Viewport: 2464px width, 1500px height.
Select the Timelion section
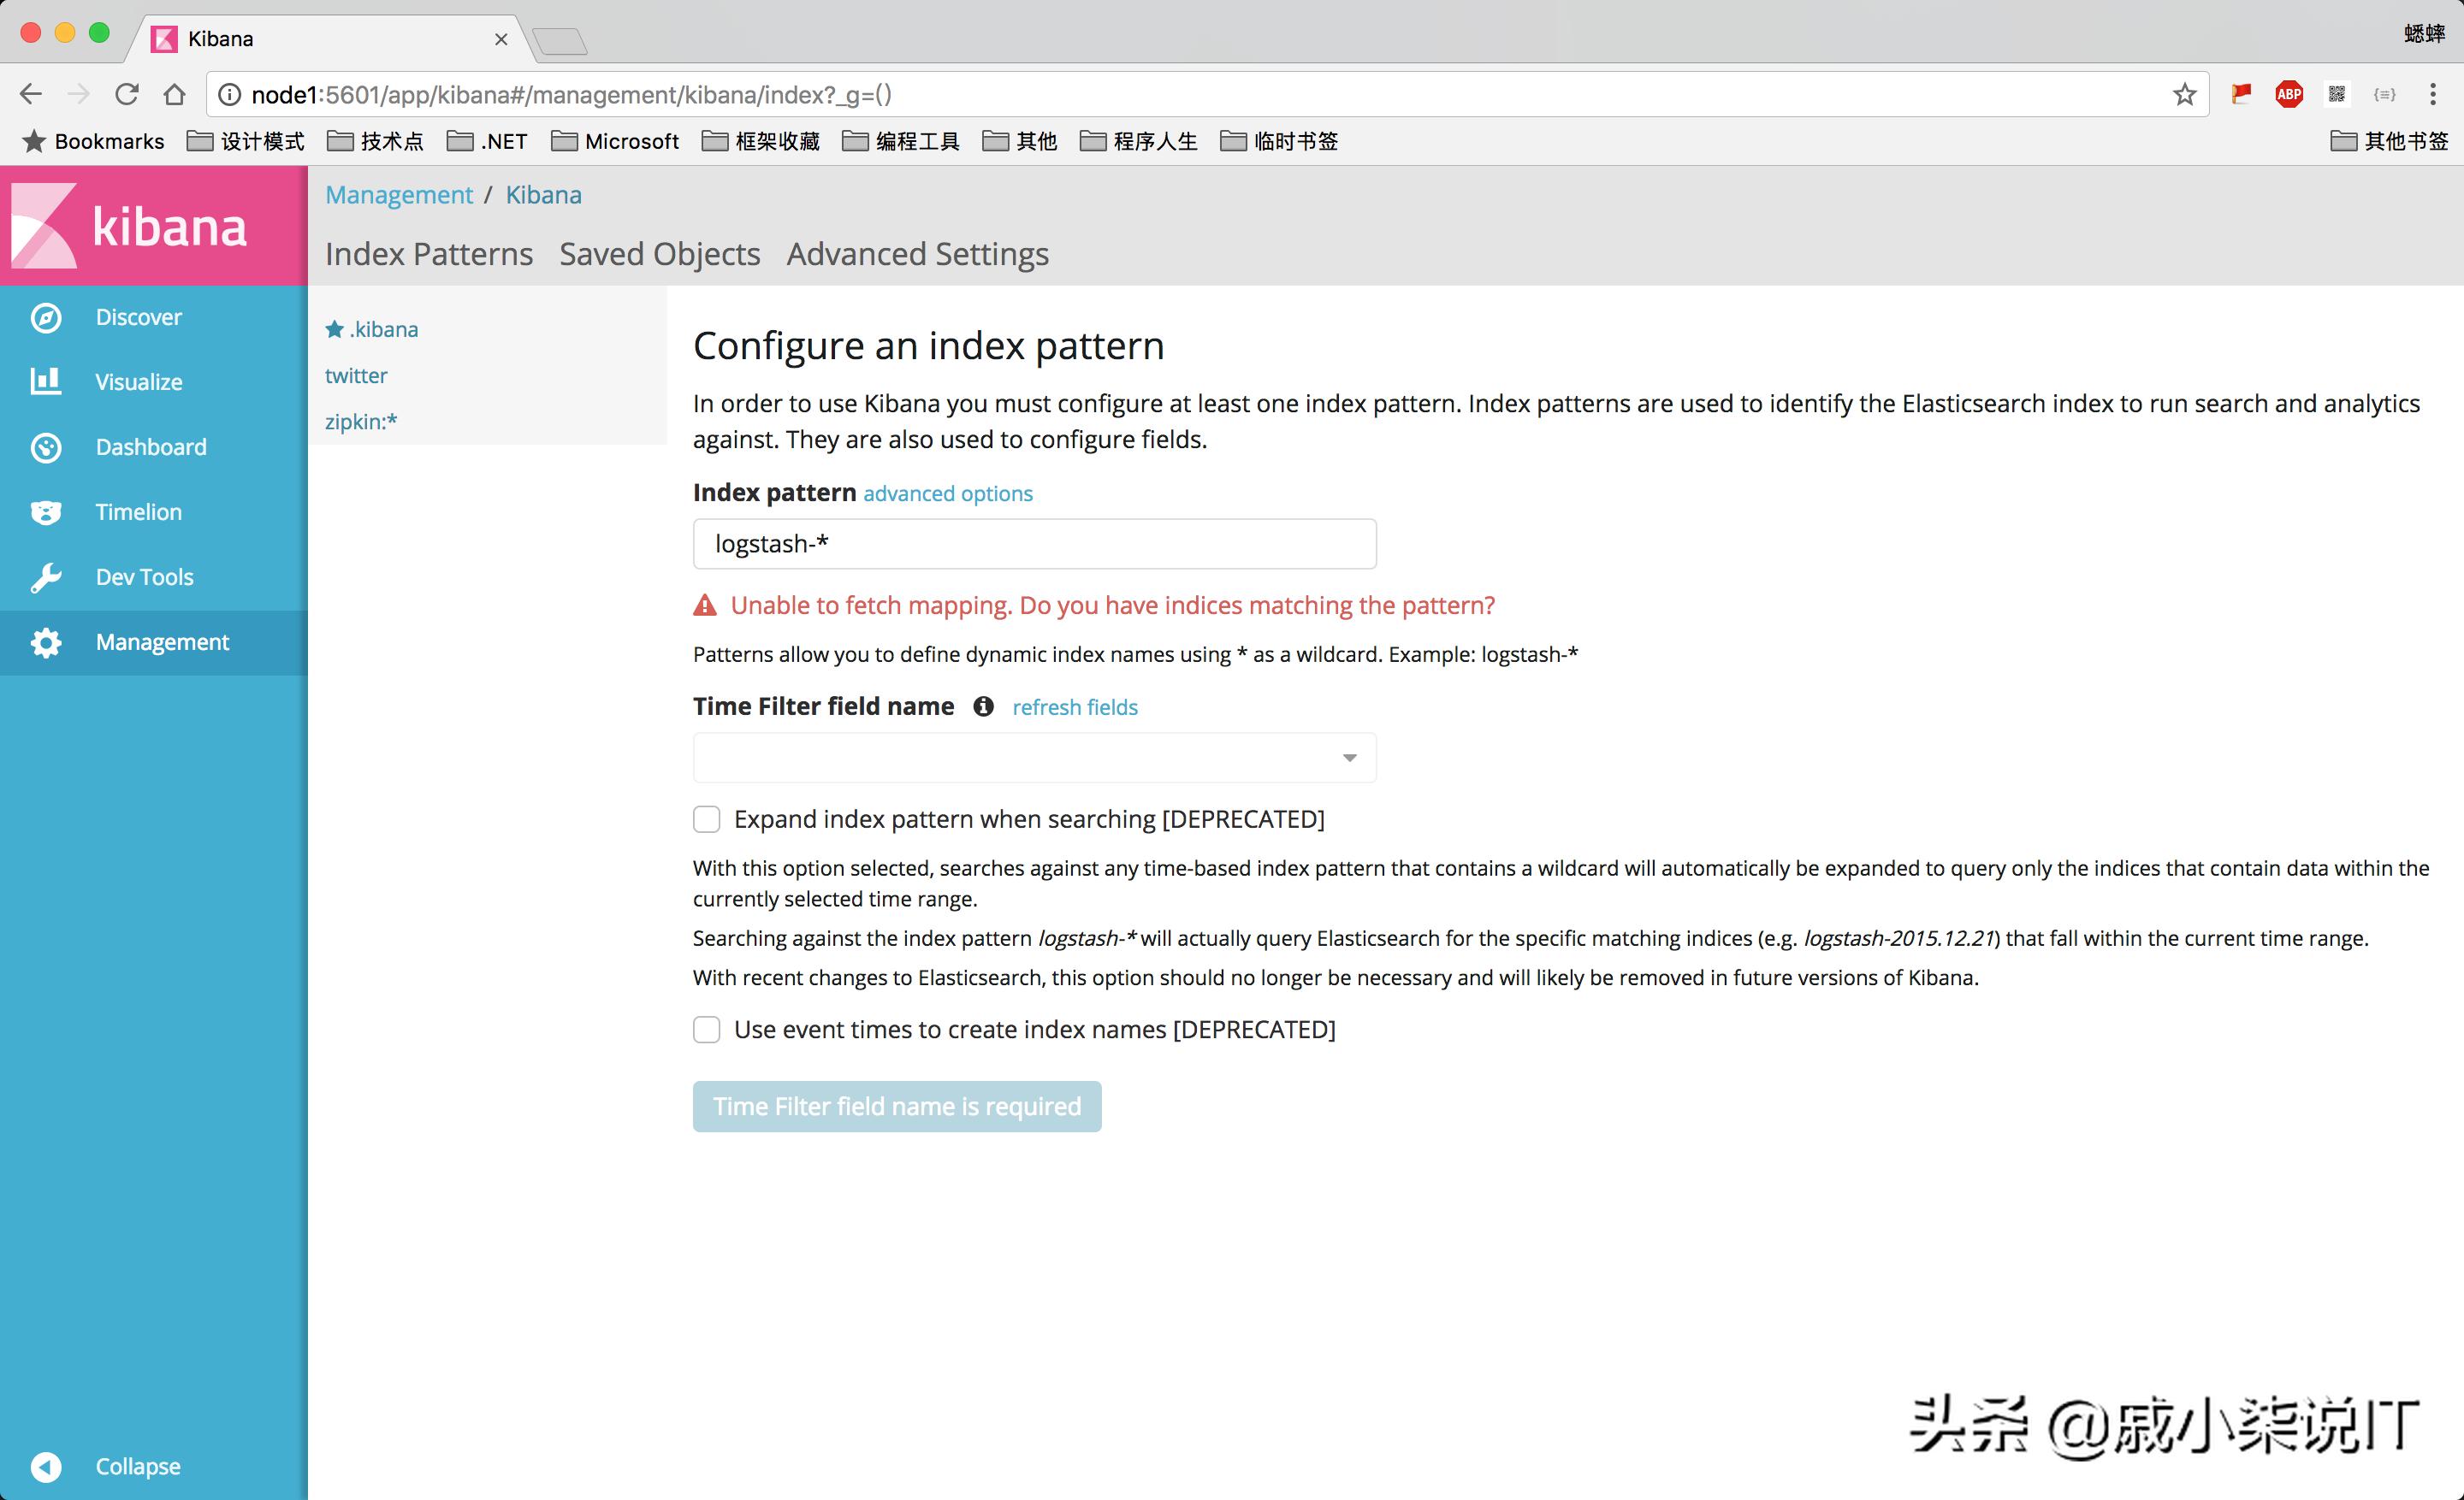(137, 511)
